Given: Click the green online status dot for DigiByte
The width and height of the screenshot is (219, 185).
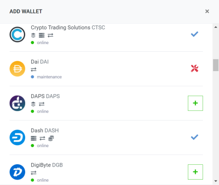Looking at the screenshot, I should click(32, 180).
